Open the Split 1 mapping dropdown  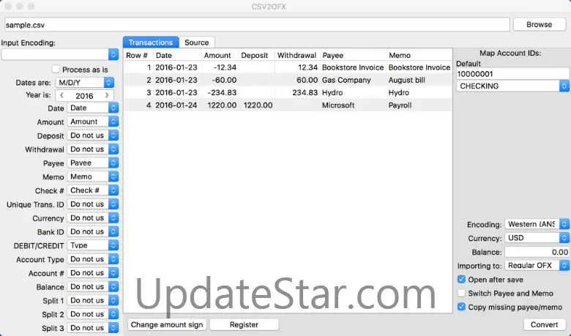click(93, 300)
